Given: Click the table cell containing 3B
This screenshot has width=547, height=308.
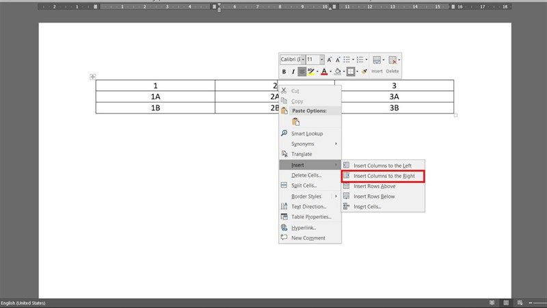Looking at the screenshot, I should (394, 107).
